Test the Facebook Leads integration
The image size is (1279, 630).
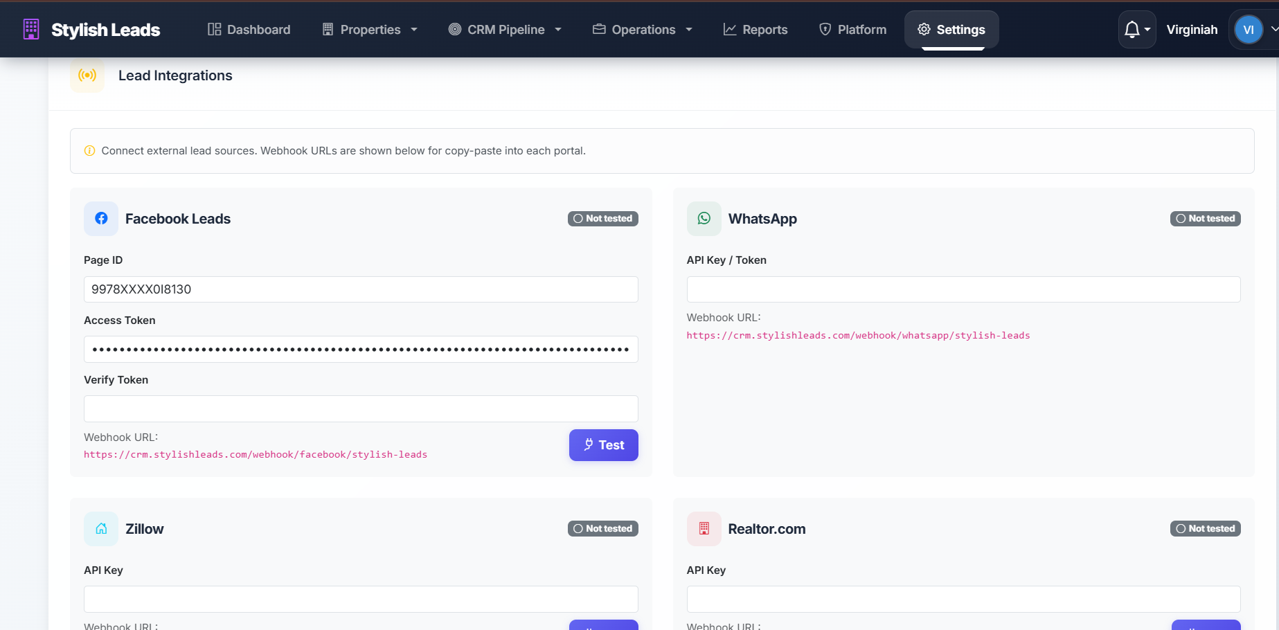[x=604, y=445]
